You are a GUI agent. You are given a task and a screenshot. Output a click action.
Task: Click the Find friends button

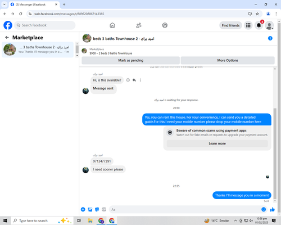230,25
